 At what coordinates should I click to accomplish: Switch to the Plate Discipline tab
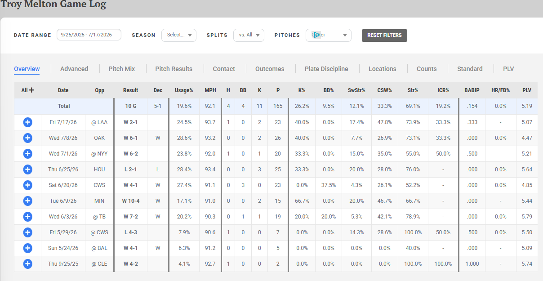coord(326,69)
